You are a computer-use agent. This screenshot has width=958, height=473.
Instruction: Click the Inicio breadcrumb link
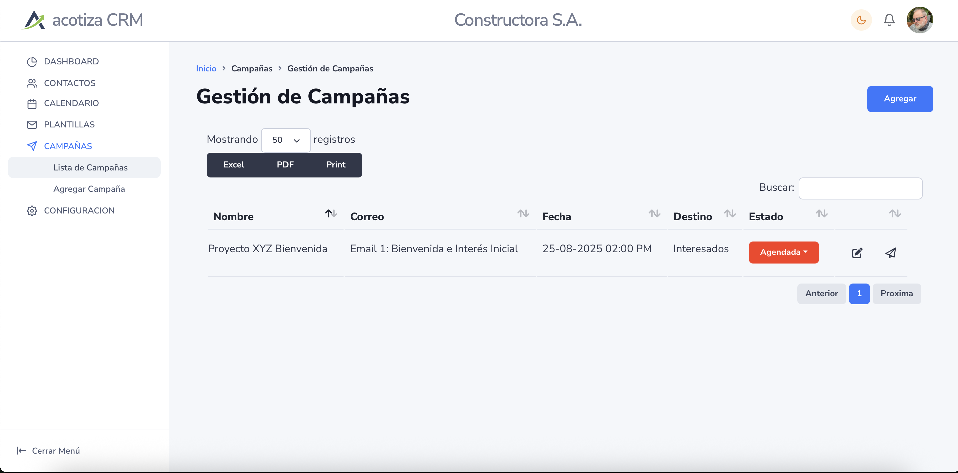tap(206, 69)
